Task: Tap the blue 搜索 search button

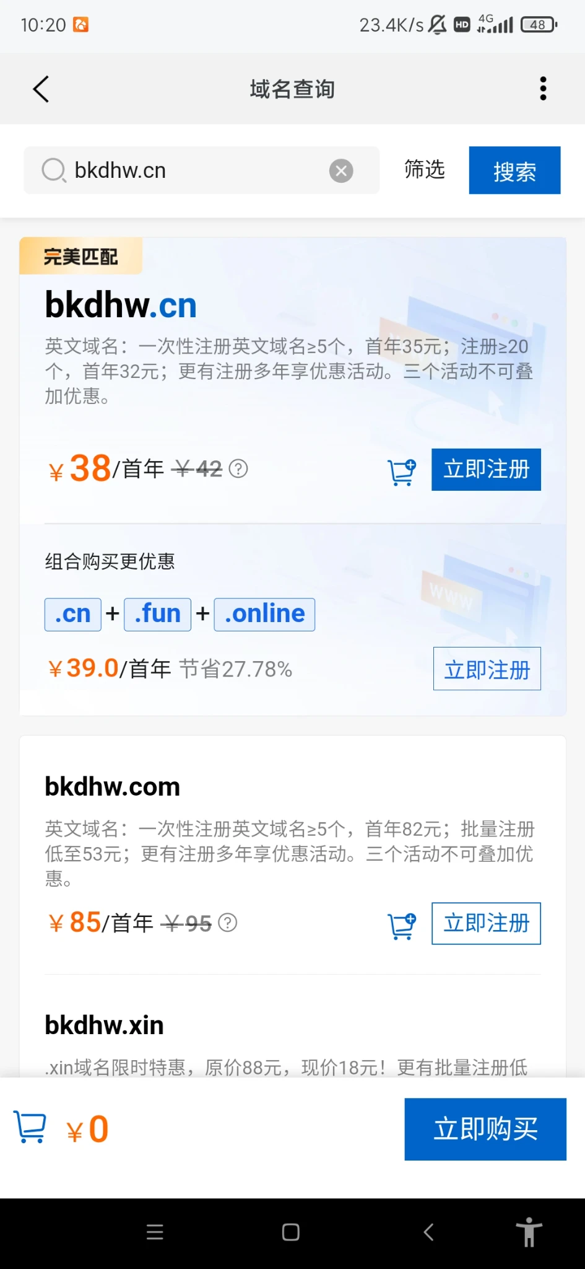Action: [x=514, y=170]
